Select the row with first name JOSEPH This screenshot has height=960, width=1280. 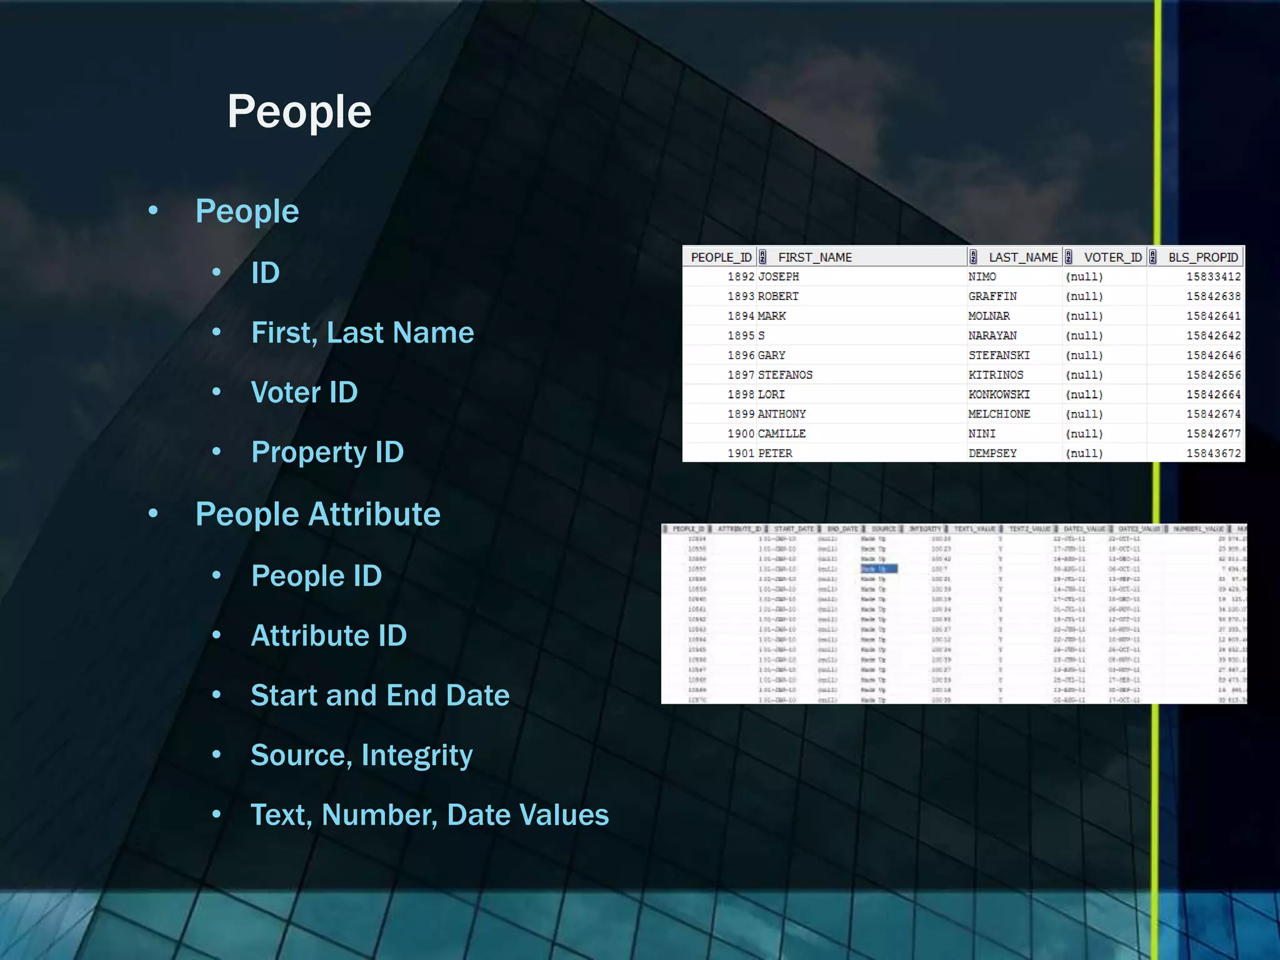[x=778, y=276]
